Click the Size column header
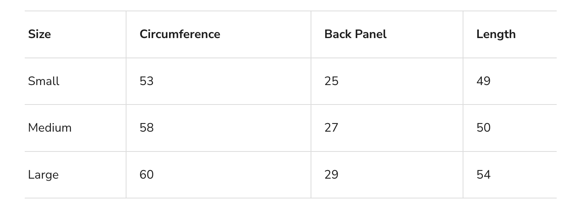Screen dimensions: 579x209 click(39, 34)
